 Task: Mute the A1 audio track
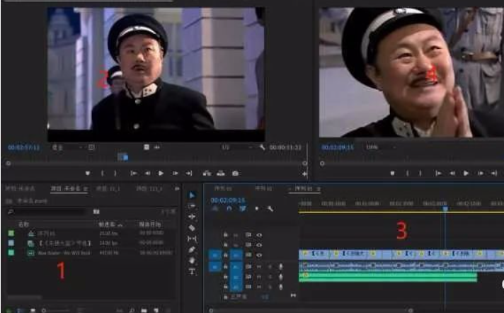(259, 267)
